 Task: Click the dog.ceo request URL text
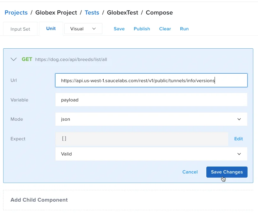click(x=71, y=59)
